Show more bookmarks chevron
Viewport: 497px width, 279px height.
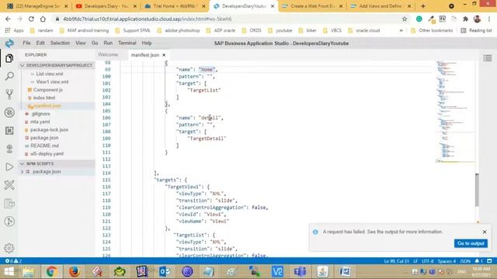coord(401,30)
